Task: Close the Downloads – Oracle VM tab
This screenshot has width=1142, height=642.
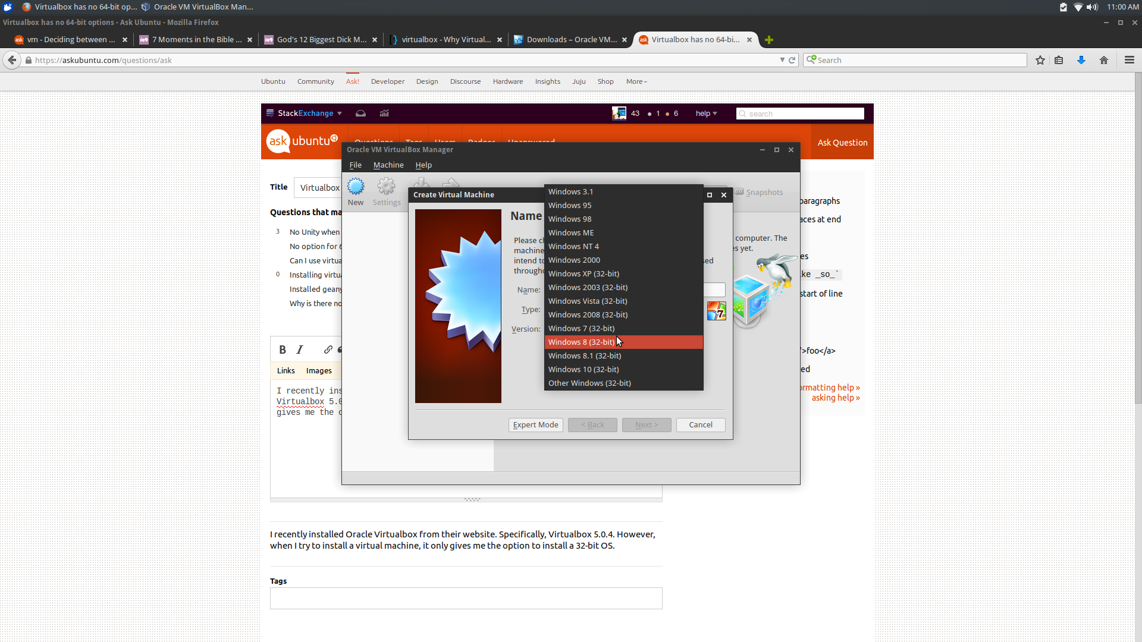Action: point(625,40)
